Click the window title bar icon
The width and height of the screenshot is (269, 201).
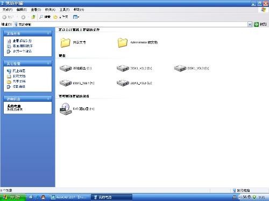[x=3, y=3]
